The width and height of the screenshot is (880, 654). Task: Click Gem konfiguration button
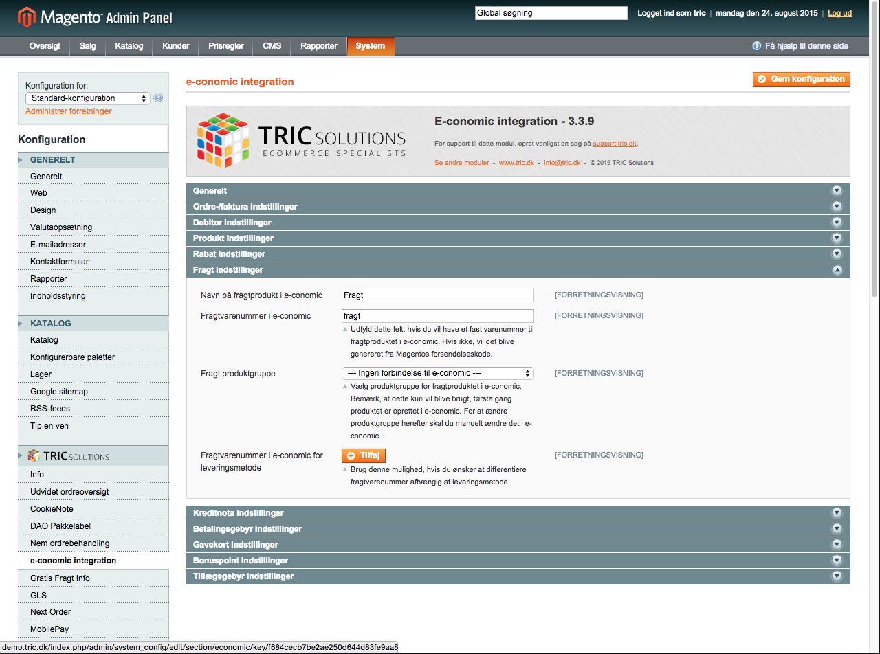click(x=801, y=79)
